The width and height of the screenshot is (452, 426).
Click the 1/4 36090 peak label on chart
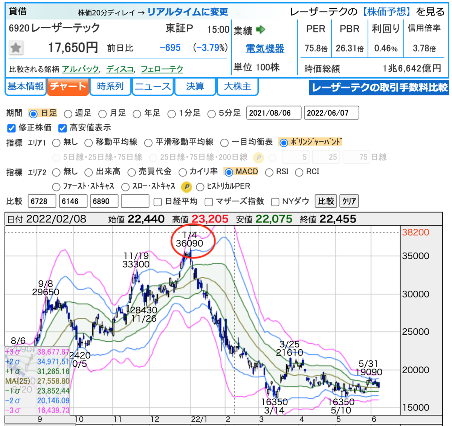pyautogui.click(x=189, y=239)
